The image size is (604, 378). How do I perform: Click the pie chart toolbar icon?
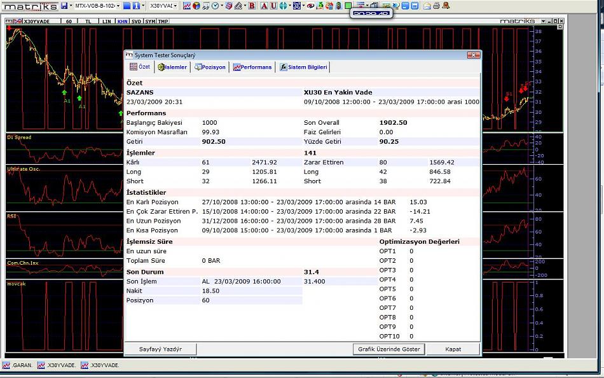(196, 6)
